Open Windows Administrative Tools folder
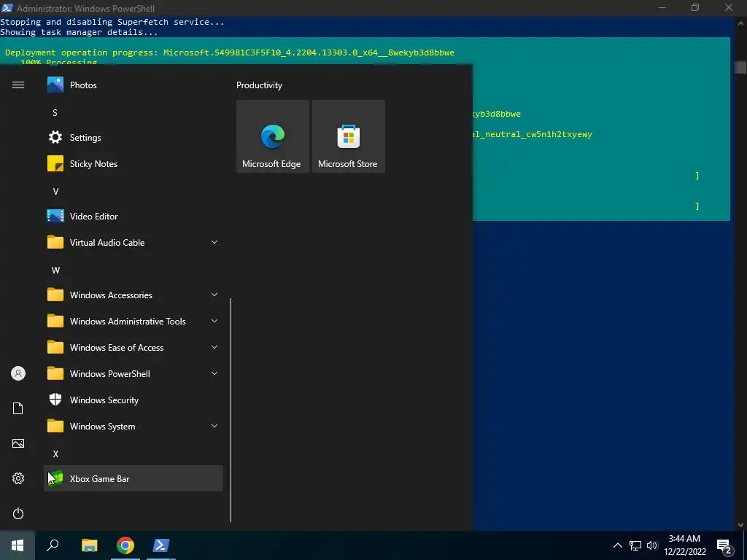 click(133, 321)
